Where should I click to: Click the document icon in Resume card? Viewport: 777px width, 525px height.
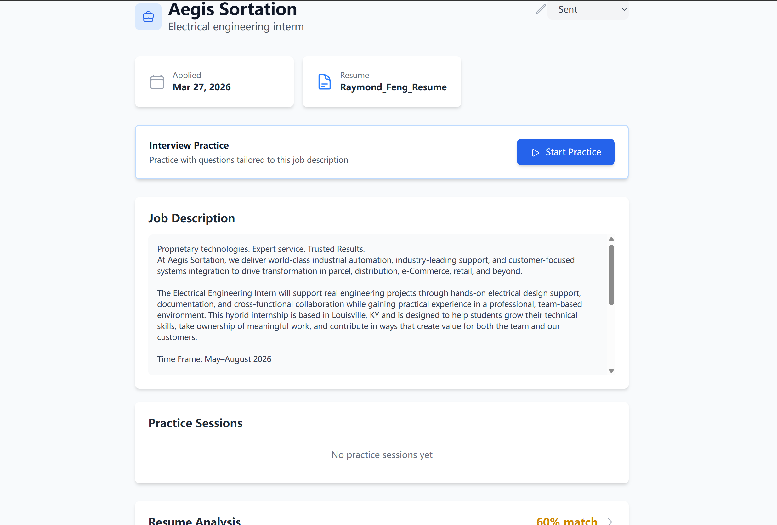[324, 82]
